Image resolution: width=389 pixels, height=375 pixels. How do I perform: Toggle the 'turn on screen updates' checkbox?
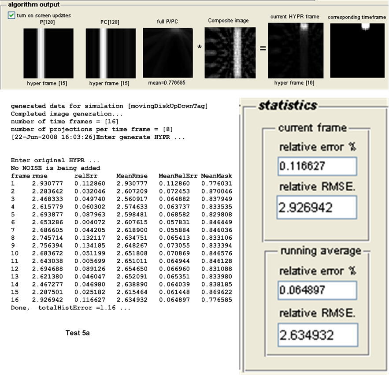[11, 15]
